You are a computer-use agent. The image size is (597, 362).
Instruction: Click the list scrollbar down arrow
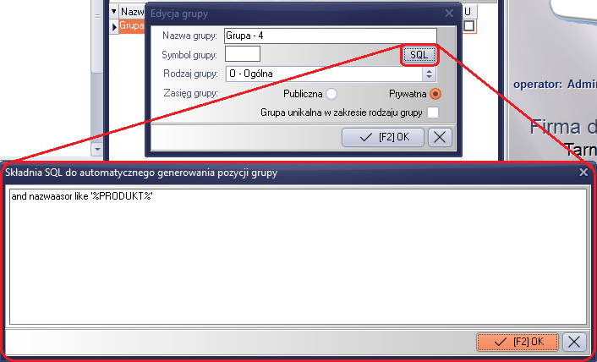point(97,149)
